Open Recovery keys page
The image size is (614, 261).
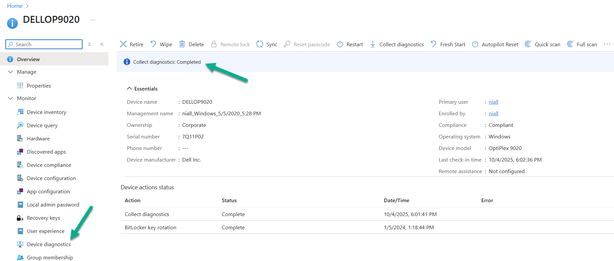[x=43, y=218]
